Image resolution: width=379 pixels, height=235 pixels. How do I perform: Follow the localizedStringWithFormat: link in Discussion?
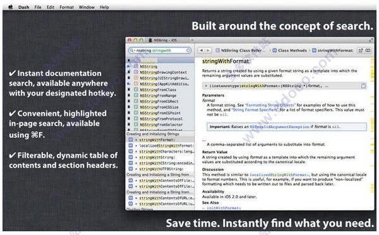279,175
